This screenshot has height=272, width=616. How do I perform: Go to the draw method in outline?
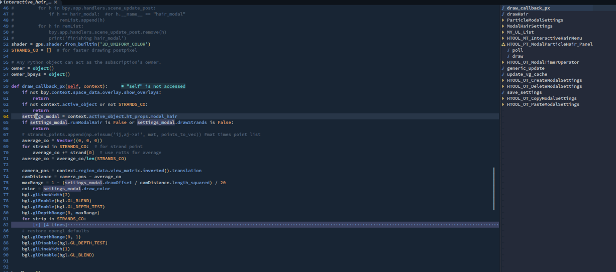coord(518,56)
